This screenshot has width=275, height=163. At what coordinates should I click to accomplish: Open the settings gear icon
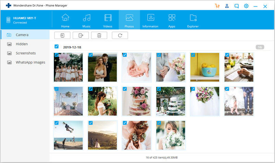[246, 6]
